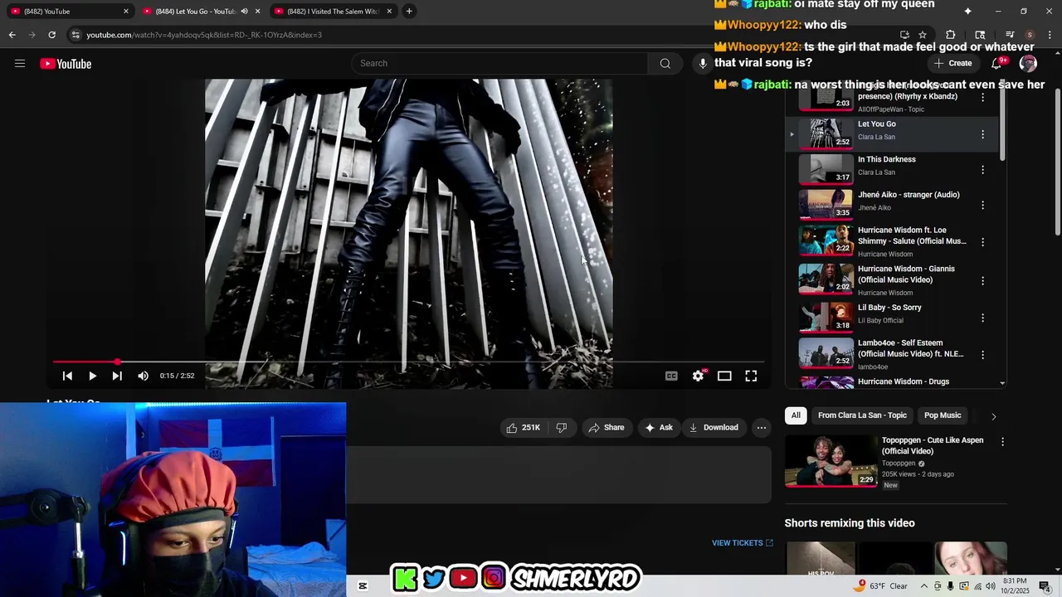Open Topoppgen Cute Like Aspen thumbnail
The height and width of the screenshot is (597, 1062).
831,461
